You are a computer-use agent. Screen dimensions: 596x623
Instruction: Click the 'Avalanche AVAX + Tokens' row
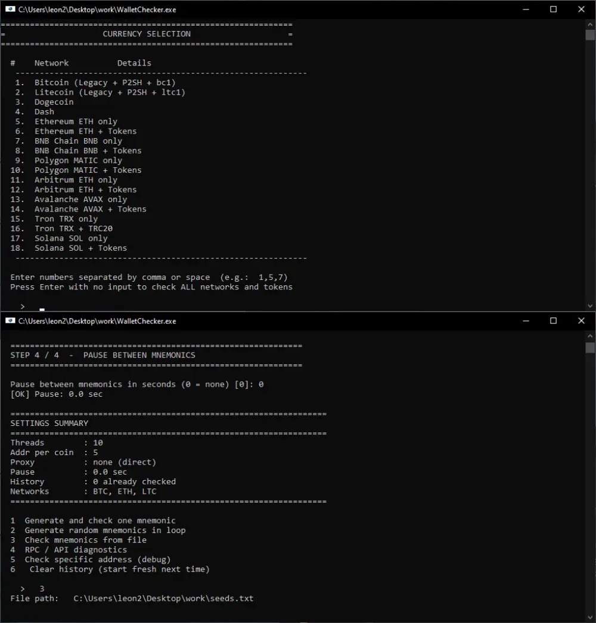(78, 209)
